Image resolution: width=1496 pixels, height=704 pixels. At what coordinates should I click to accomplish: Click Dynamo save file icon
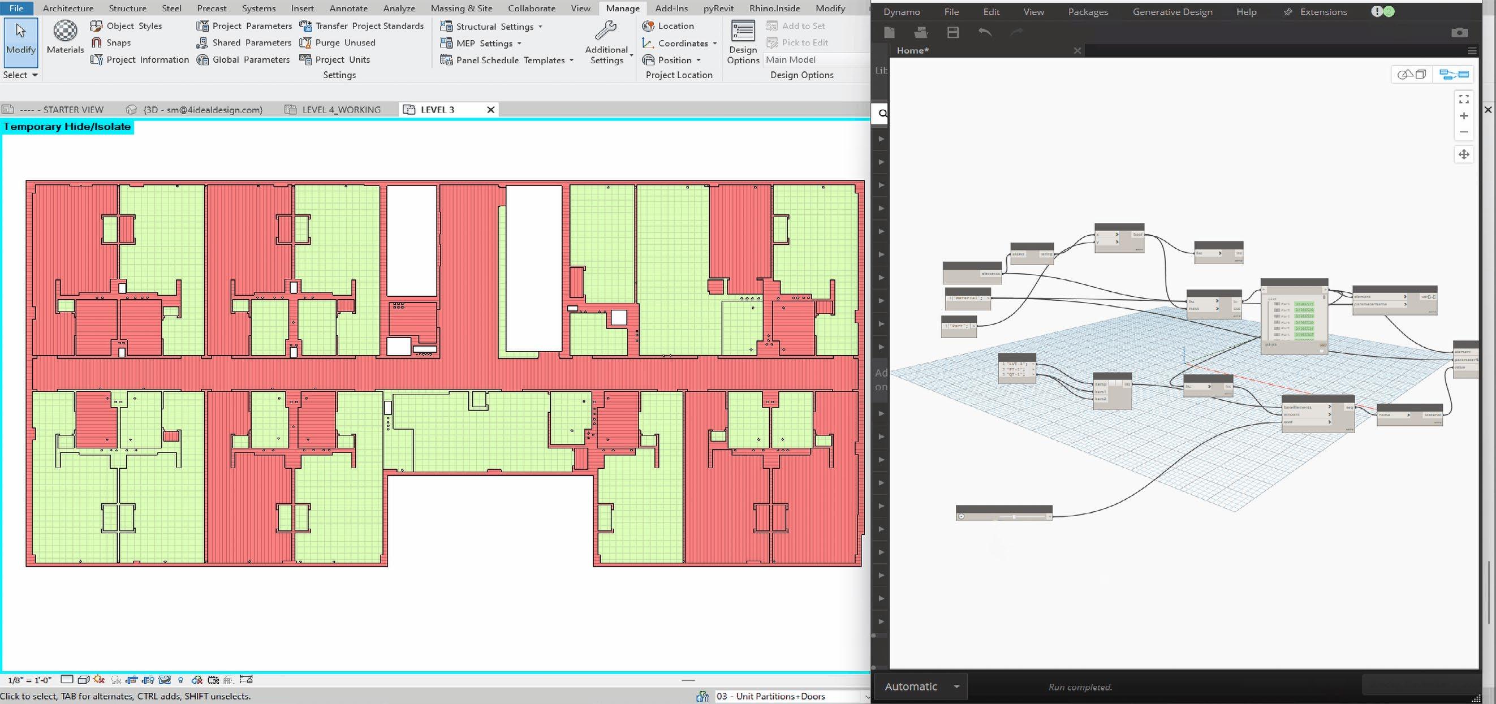pos(953,32)
